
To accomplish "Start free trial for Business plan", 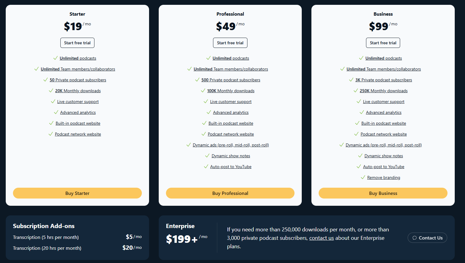I will (x=383, y=43).
